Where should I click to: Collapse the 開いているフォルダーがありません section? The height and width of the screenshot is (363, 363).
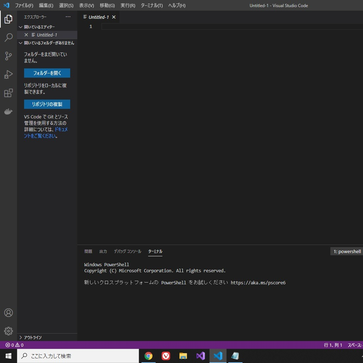pos(47,43)
